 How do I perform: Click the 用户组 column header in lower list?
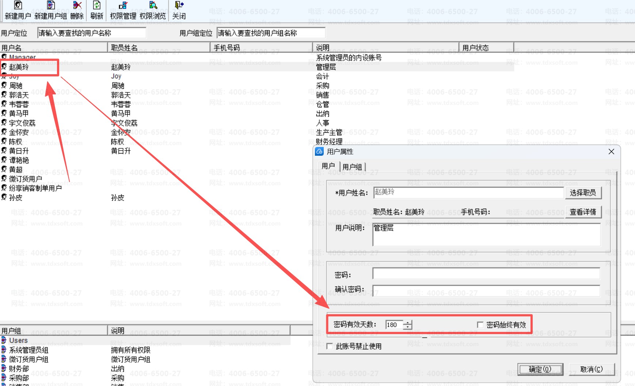click(x=54, y=330)
